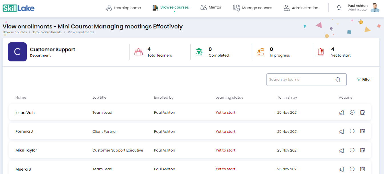
Task: Select learner name Femina J
Action: (24, 132)
